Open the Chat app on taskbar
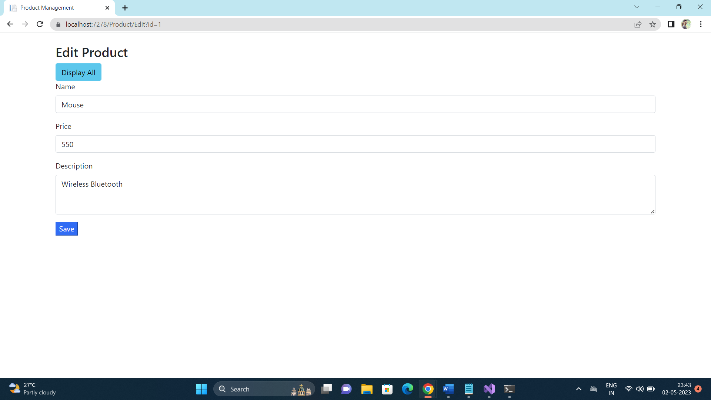 click(x=346, y=389)
